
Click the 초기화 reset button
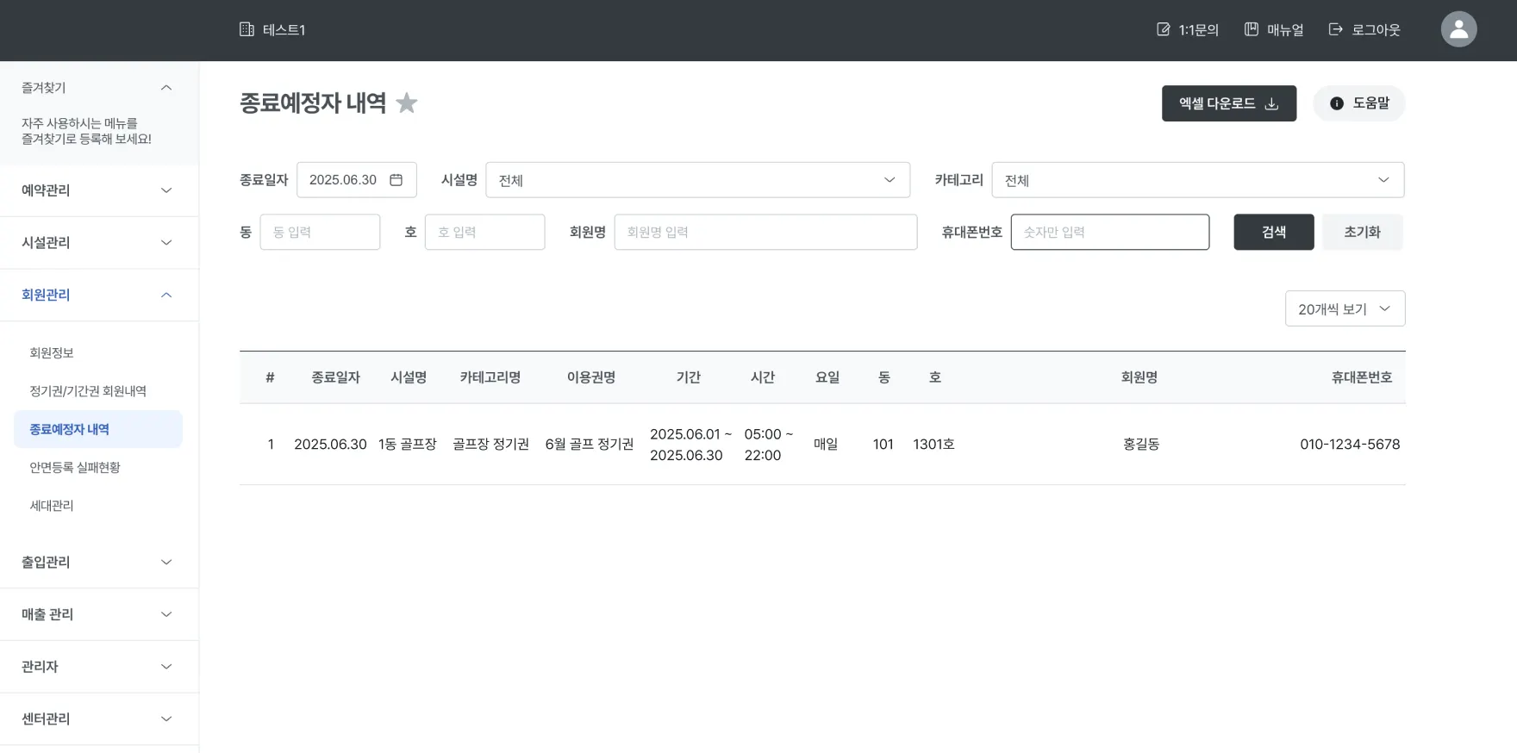[1363, 232]
